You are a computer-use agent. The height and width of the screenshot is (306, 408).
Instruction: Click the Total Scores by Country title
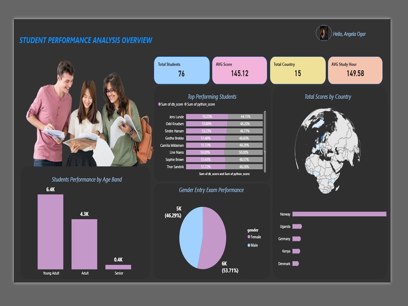coord(328,97)
